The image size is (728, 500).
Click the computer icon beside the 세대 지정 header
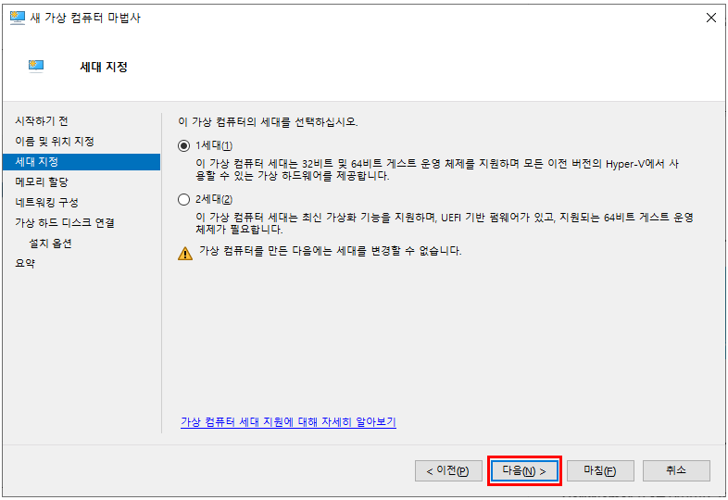click(36, 67)
